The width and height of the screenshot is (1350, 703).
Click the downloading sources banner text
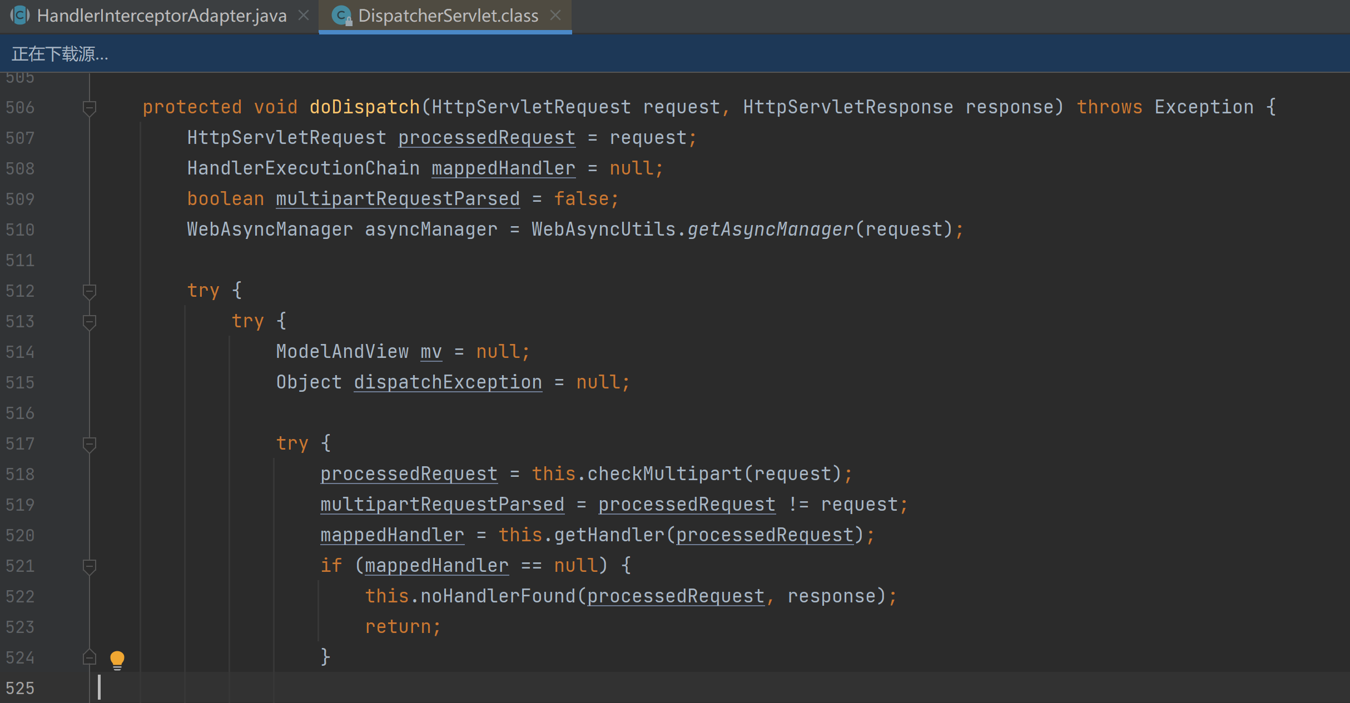pos(60,54)
